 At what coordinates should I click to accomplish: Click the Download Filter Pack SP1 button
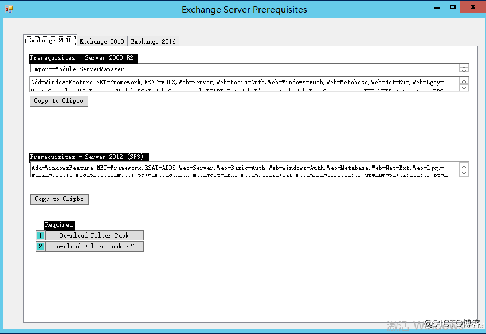(95, 246)
